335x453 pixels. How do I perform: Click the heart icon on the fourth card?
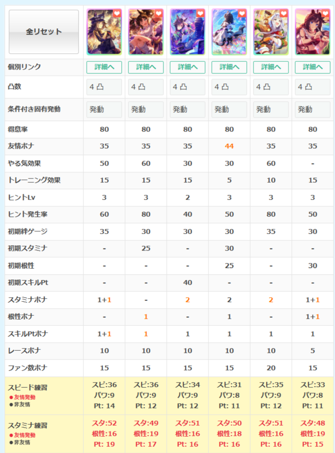click(242, 14)
